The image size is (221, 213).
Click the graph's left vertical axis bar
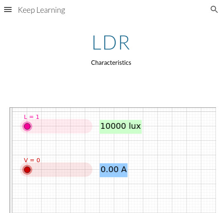click(12, 160)
